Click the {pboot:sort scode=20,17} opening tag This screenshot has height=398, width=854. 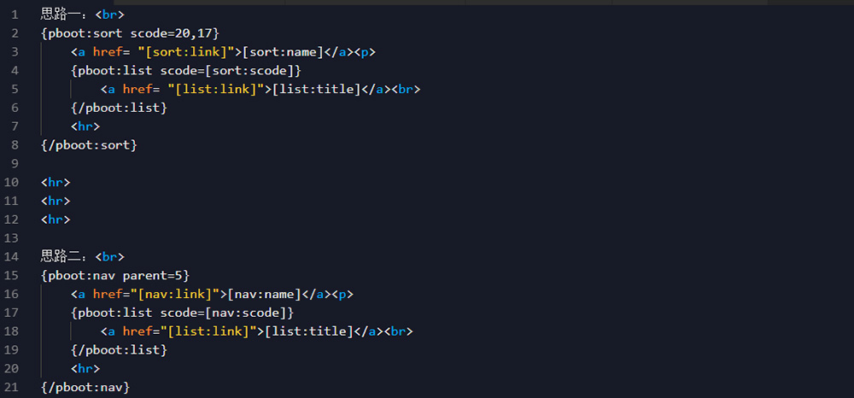point(130,33)
